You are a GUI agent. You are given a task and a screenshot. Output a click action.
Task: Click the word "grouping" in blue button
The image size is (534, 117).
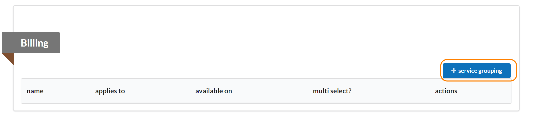tap(490, 71)
